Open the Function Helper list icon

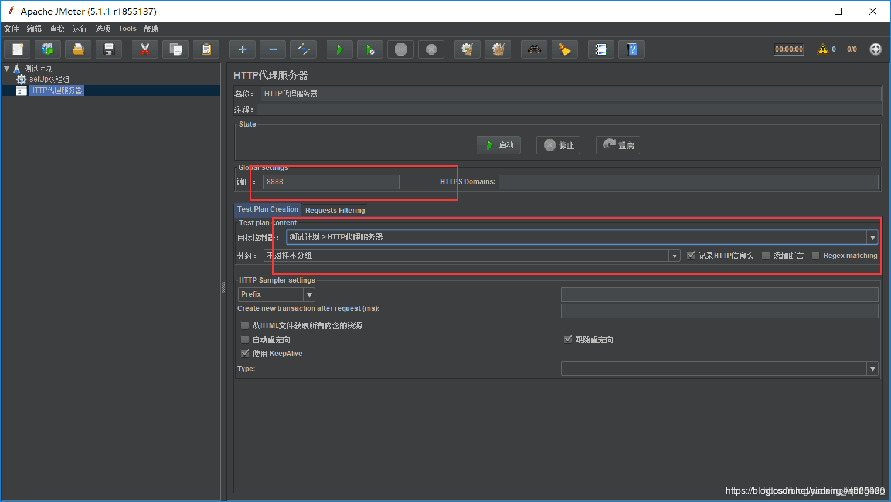coord(601,49)
